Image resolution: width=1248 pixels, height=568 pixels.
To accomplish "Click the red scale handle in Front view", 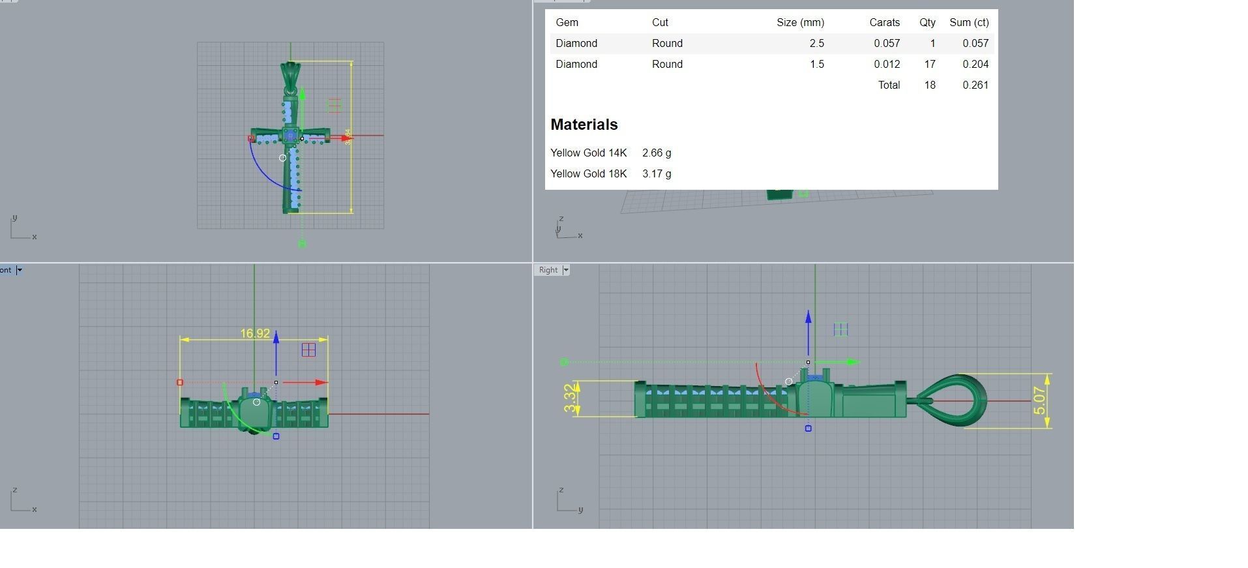I will [180, 382].
